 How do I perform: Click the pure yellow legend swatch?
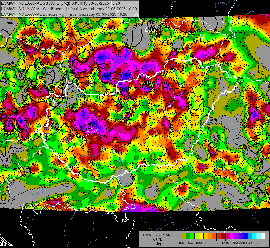(201, 236)
